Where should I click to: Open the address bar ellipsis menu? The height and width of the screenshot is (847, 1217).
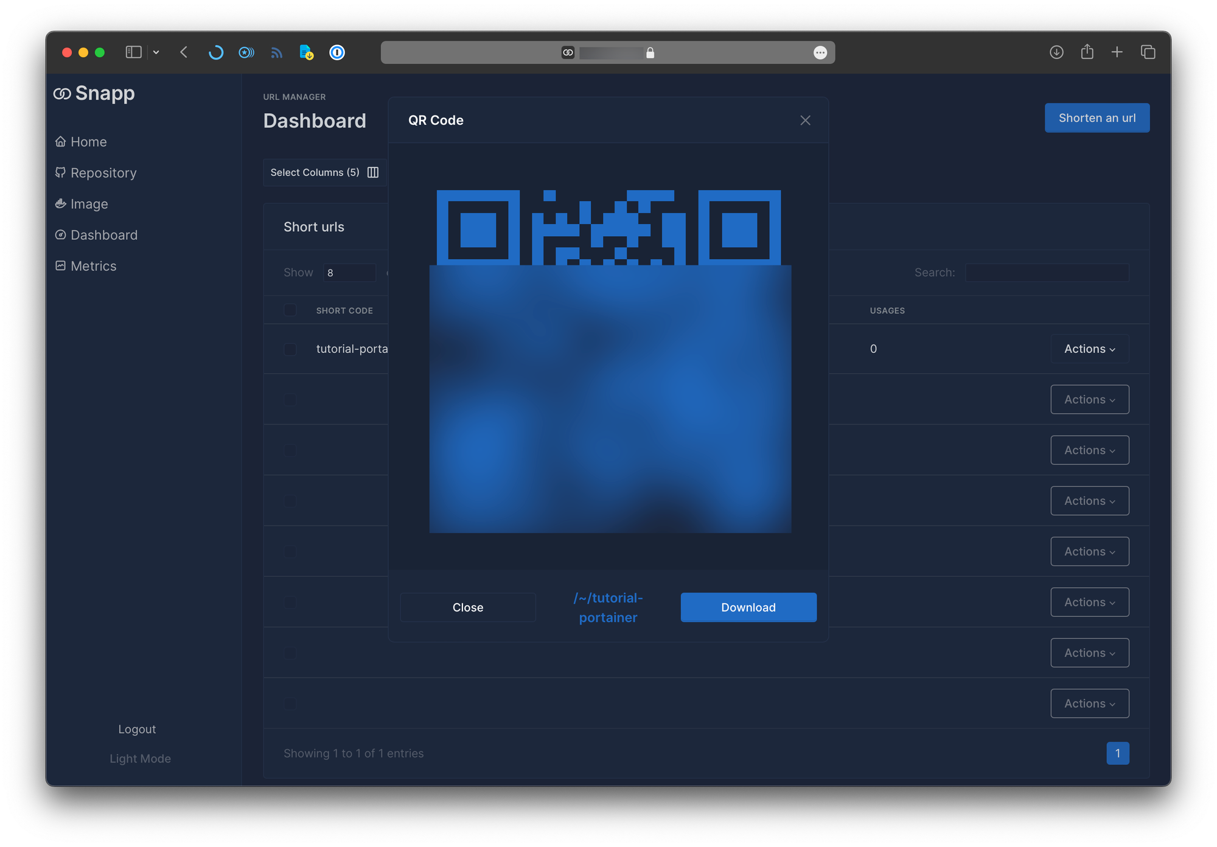(x=820, y=53)
